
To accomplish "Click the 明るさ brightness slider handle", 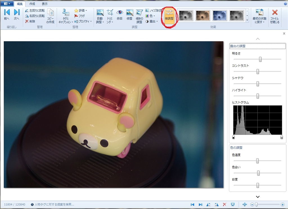I will (260, 59).
